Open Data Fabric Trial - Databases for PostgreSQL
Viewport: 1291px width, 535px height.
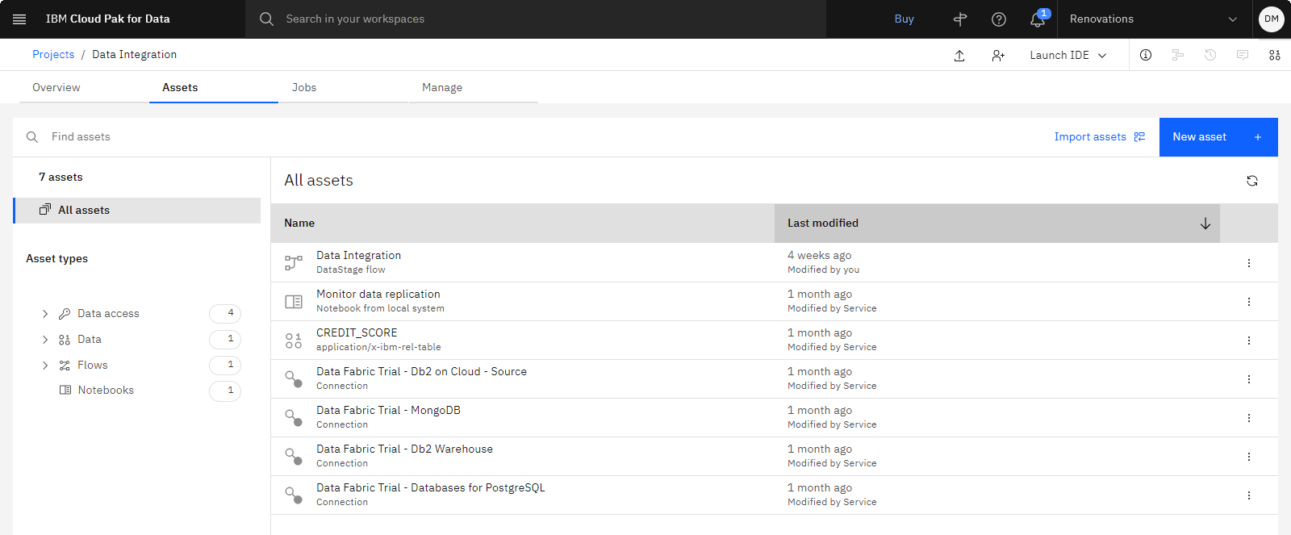pyautogui.click(x=431, y=488)
